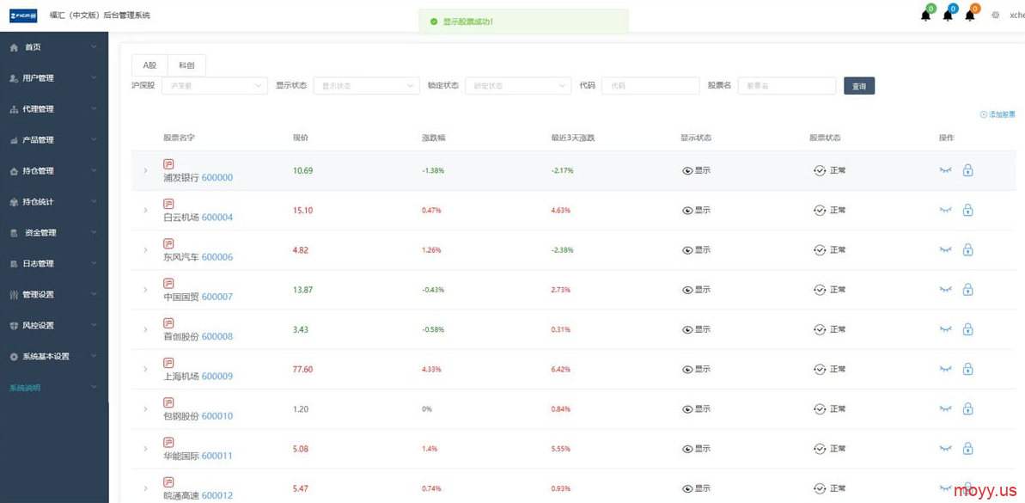The width and height of the screenshot is (1025, 503).
Task: Hide 首创股份 using closed-eye action icon
Action: coord(945,329)
